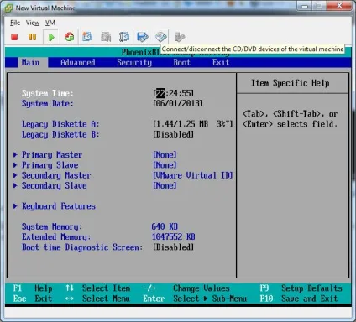Click the greyed rightmost toolbar icon
This screenshot has width=356, height=322.
point(180,37)
